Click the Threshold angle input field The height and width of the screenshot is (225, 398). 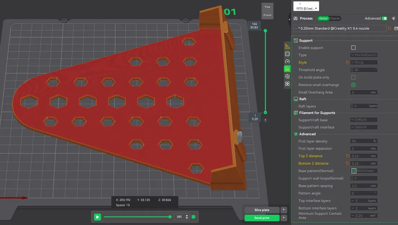(x=364, y=70)
